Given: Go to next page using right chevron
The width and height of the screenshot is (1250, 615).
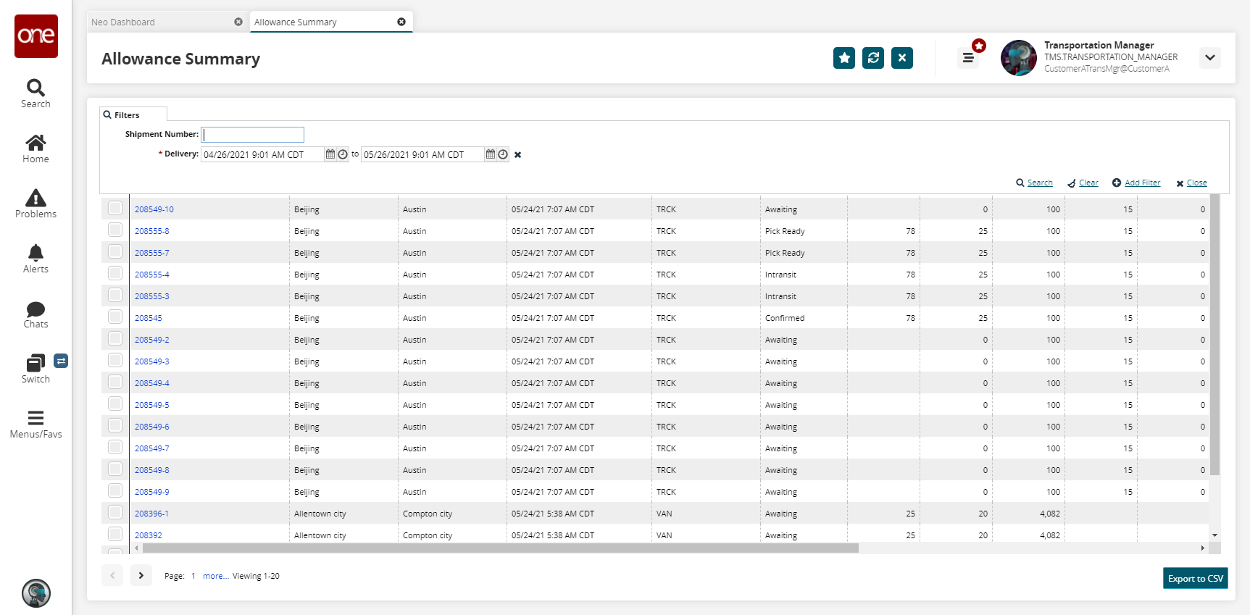Looking at the screenshot, I should (x=141, y=575).
